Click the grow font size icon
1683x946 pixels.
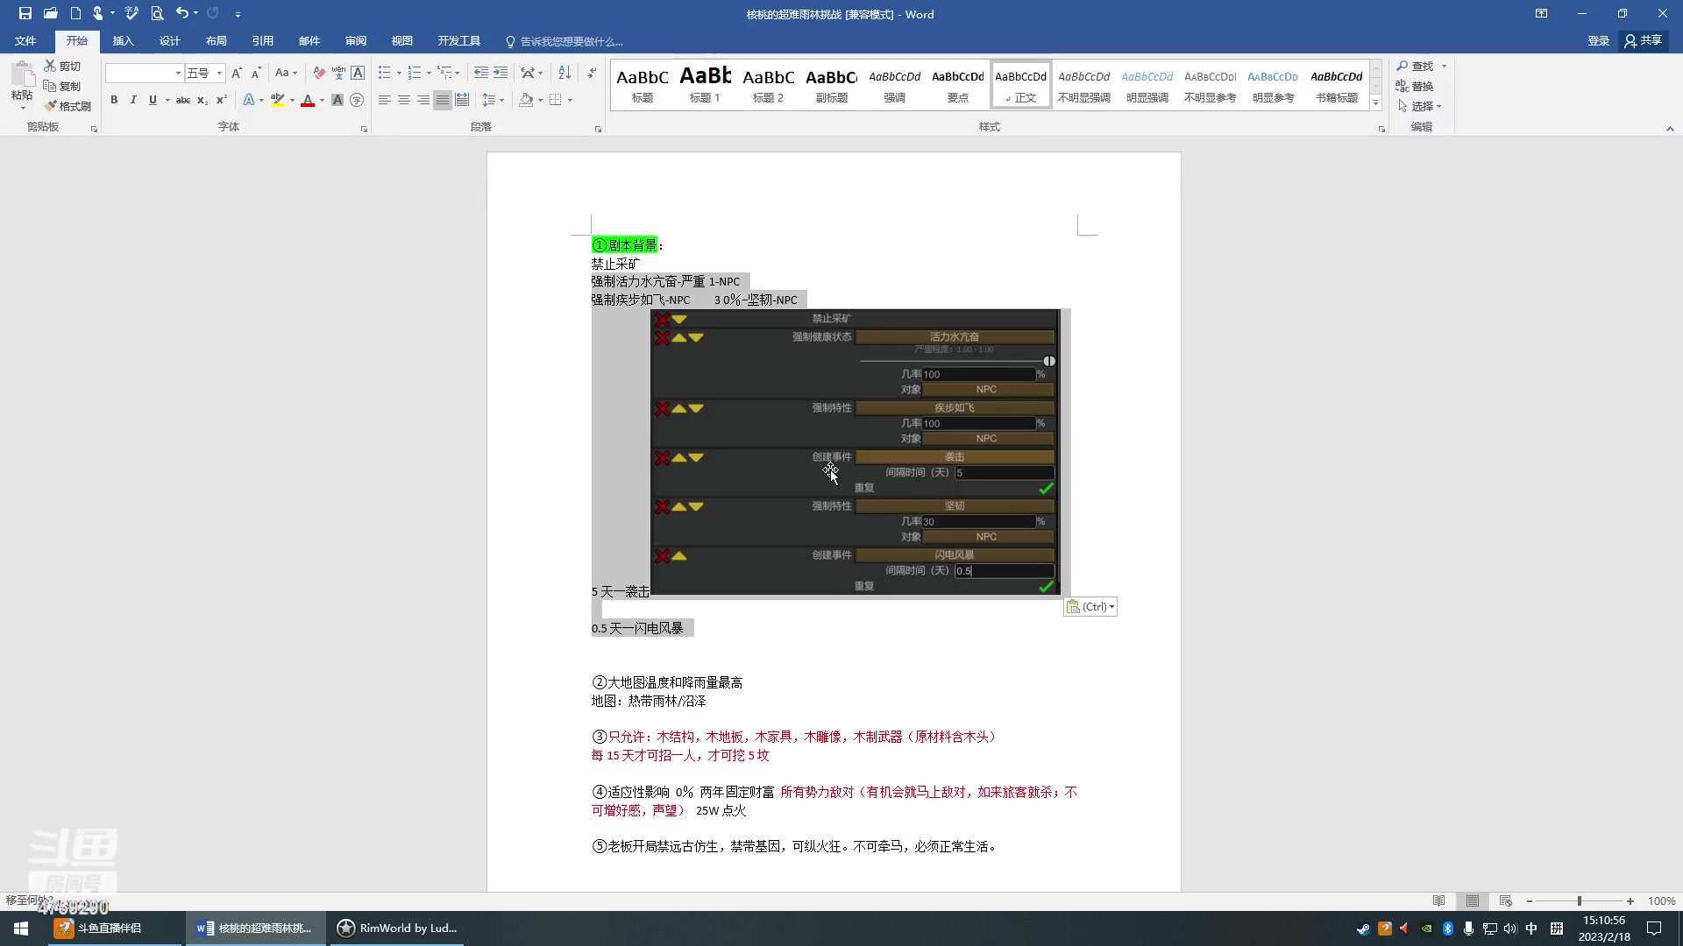click(x=237, y=73)
